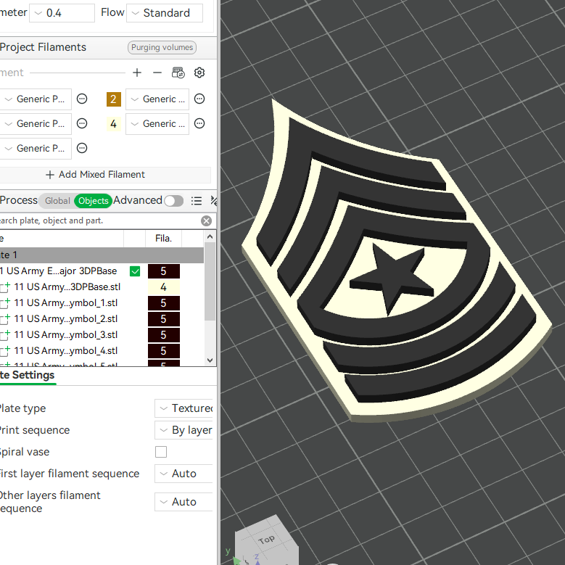Click filament 4 color swatch
The height and width of the screenshot is (565, 565).
(113, 124)
